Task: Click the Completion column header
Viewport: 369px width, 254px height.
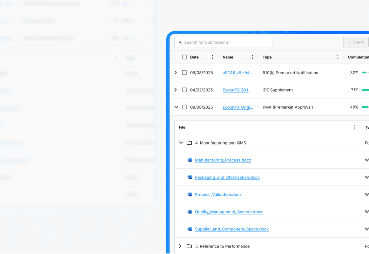Action: pyautogui.click(x=359, y=57)
